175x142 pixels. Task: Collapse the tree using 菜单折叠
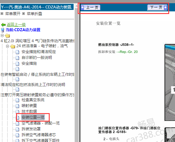tap(34, 14)
